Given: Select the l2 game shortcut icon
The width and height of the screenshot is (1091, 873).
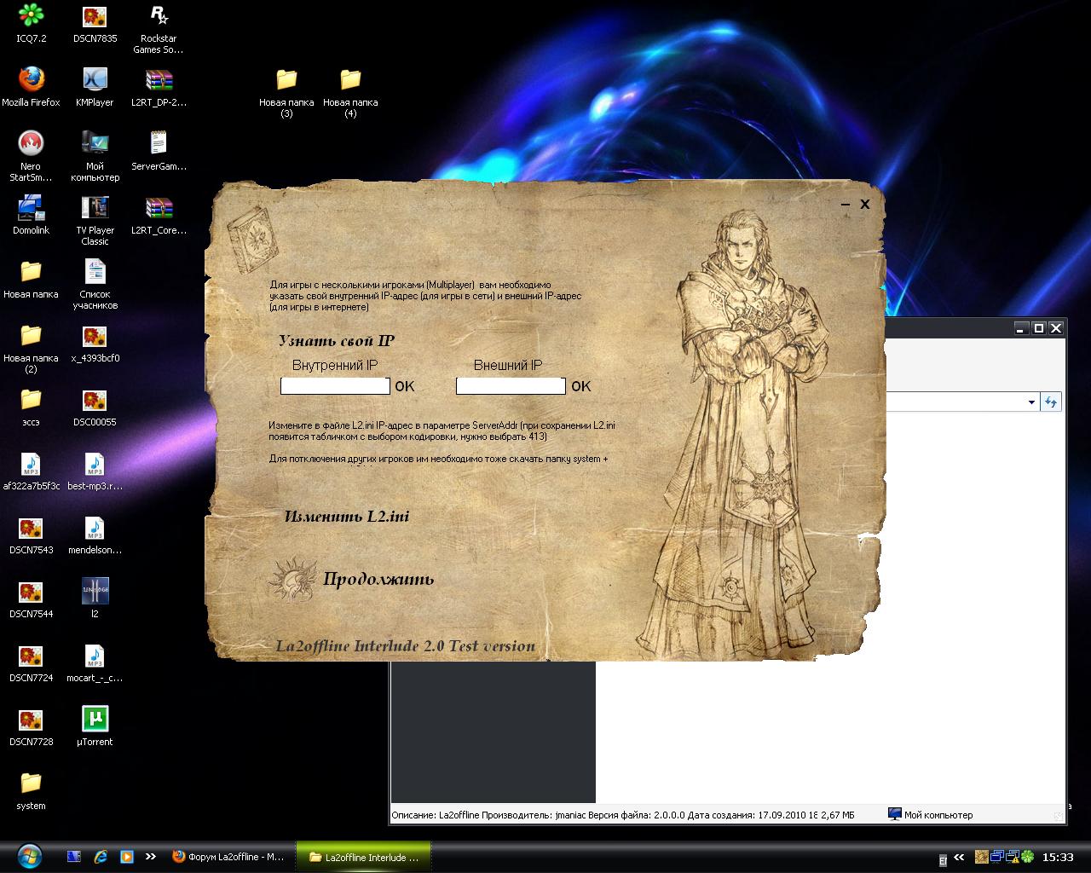Looking at the screenshot, I should (x=95, y=598).
